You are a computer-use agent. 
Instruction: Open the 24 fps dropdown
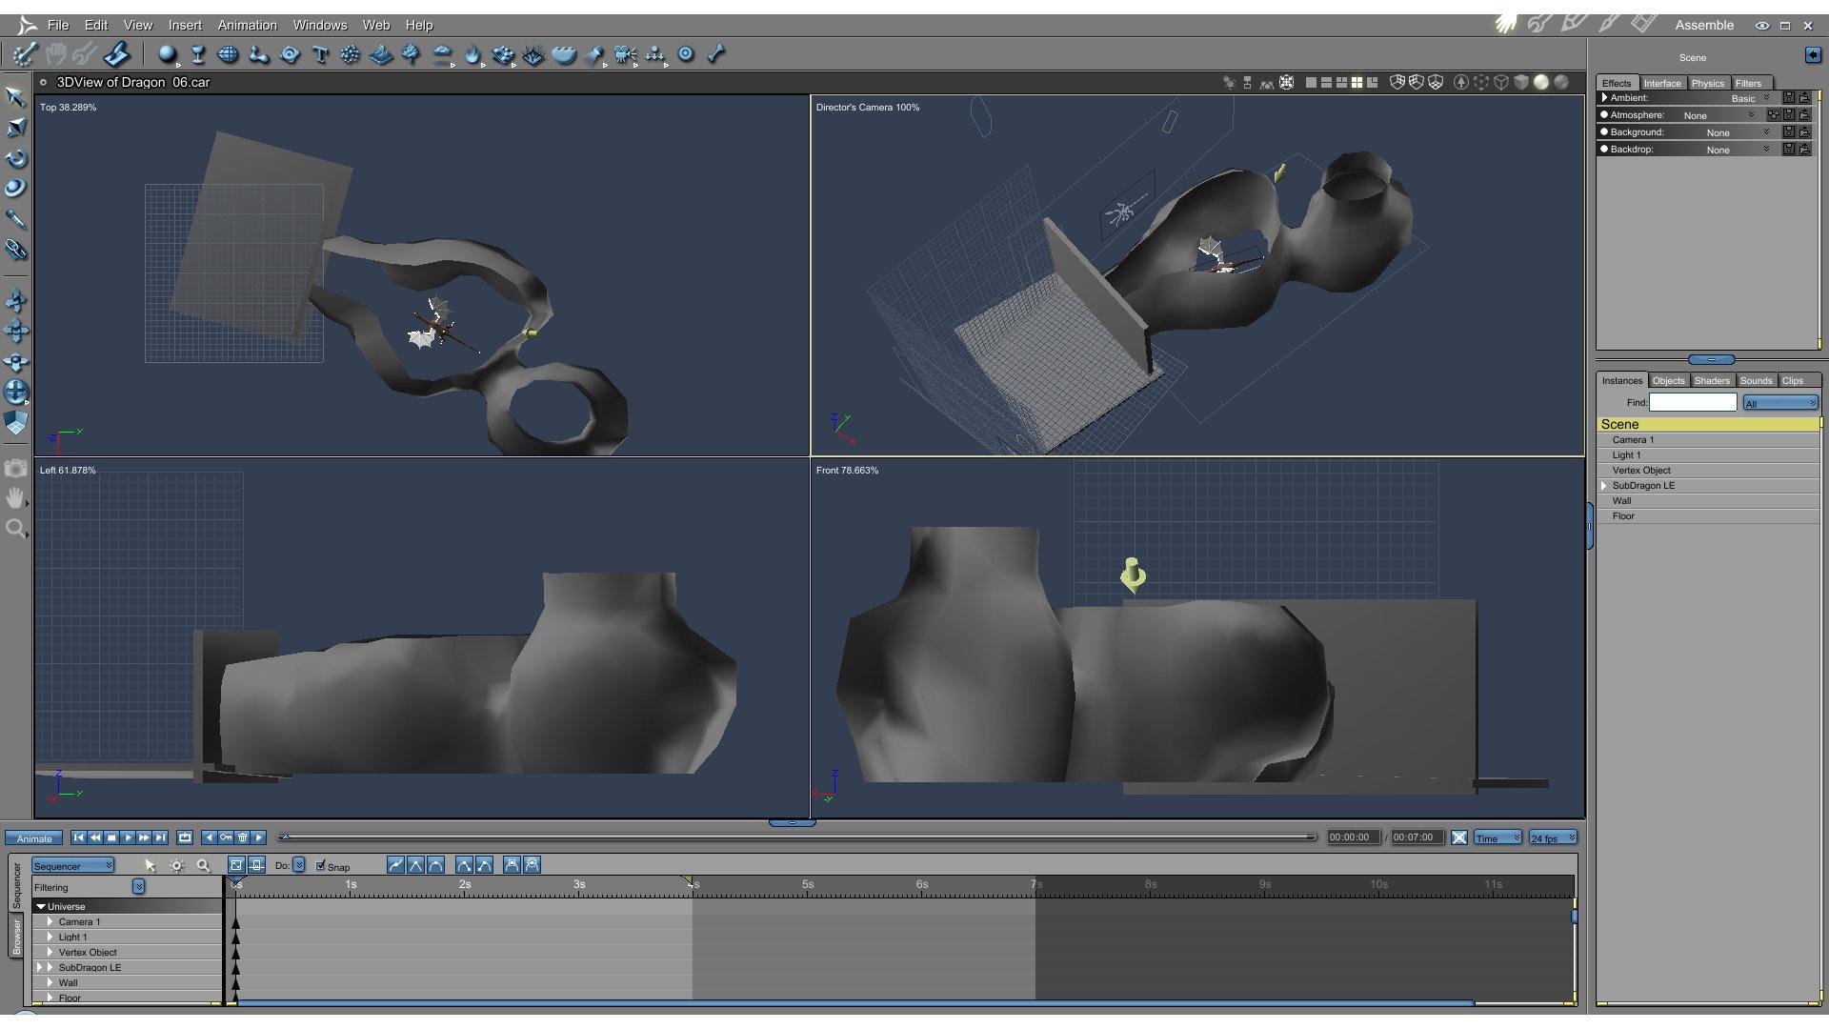coord(1553,838)
